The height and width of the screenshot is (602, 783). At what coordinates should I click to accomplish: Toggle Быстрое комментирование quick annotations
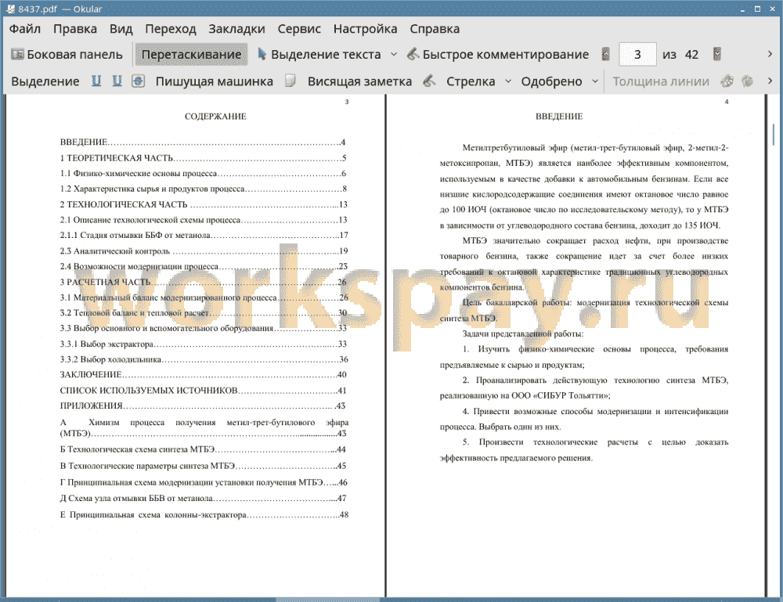click(x=498, y=55)
